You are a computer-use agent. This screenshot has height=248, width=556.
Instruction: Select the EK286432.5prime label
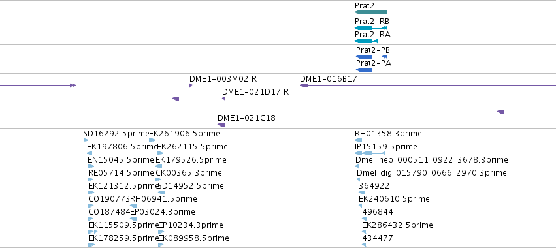tap(397, 225)
